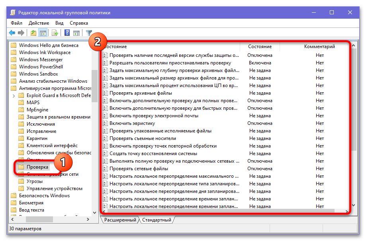Toggle the Show/Hide console tree icon
The width and height of the screenshot is (366, 241).
pos(43,33)
